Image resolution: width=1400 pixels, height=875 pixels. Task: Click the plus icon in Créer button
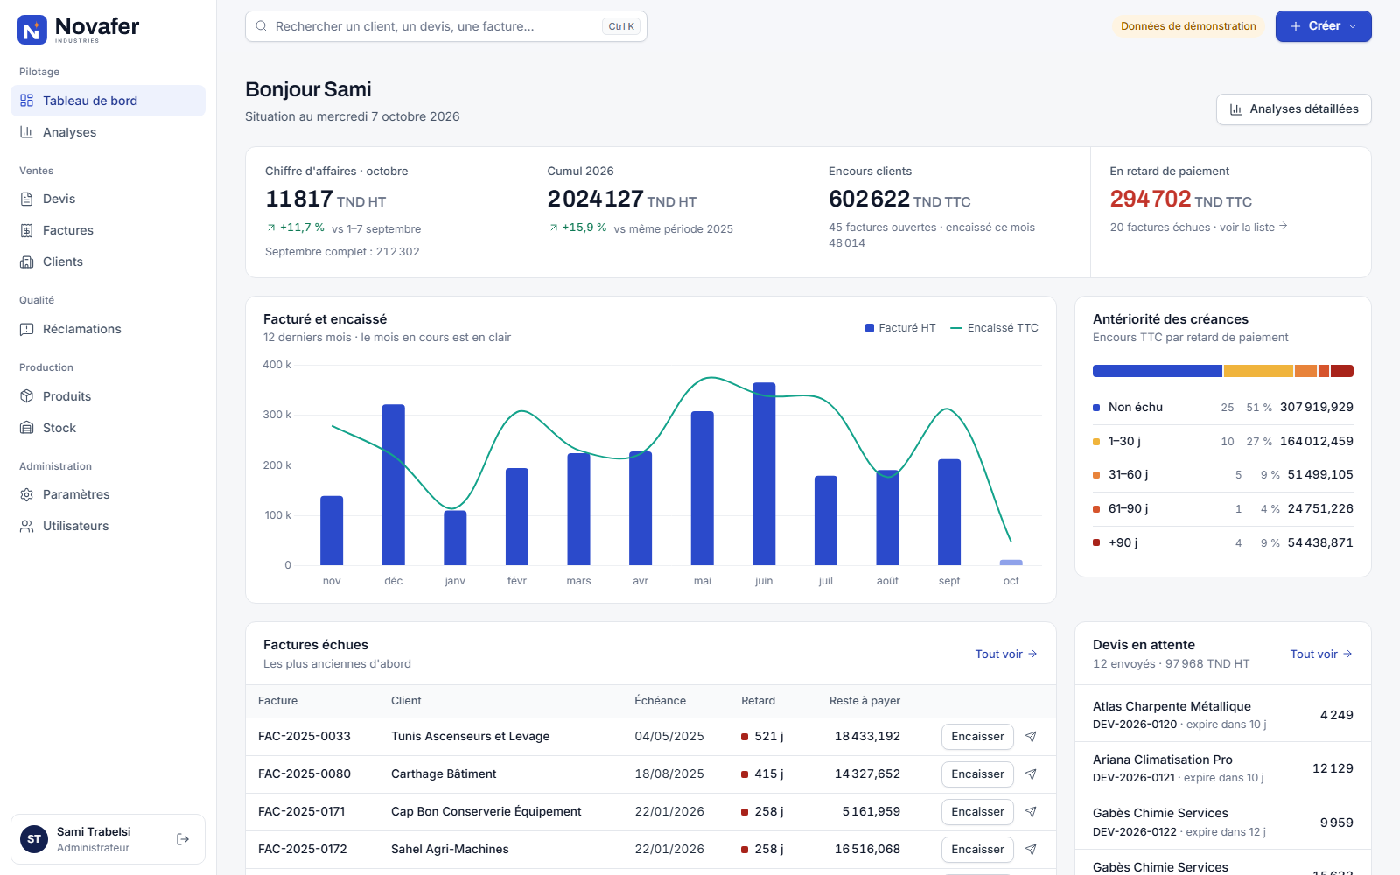click(1296, 26)
